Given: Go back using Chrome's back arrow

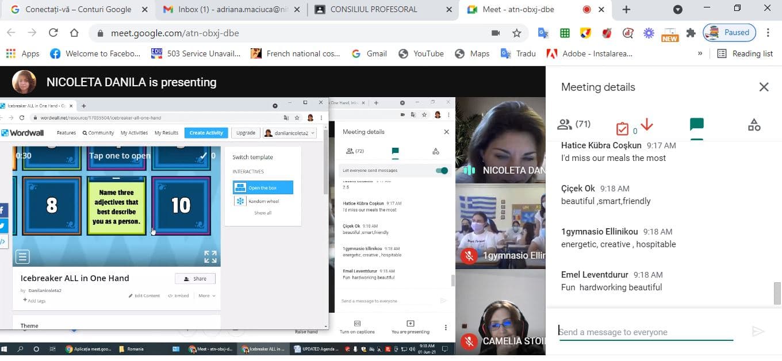Looking at the screenshot, I should [x=11, y=33].
